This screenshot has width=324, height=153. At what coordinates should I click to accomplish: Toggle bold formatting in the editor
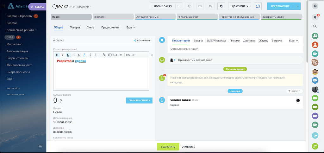(57, 55)
